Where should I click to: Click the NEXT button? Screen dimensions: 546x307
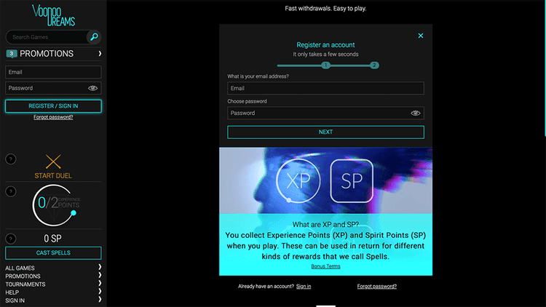click(325, 132)
